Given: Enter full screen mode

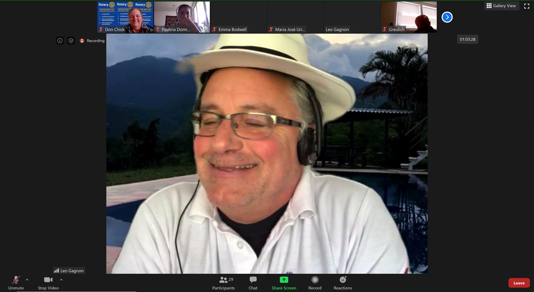Looking at the screenshot, I should tap(526, 6).
